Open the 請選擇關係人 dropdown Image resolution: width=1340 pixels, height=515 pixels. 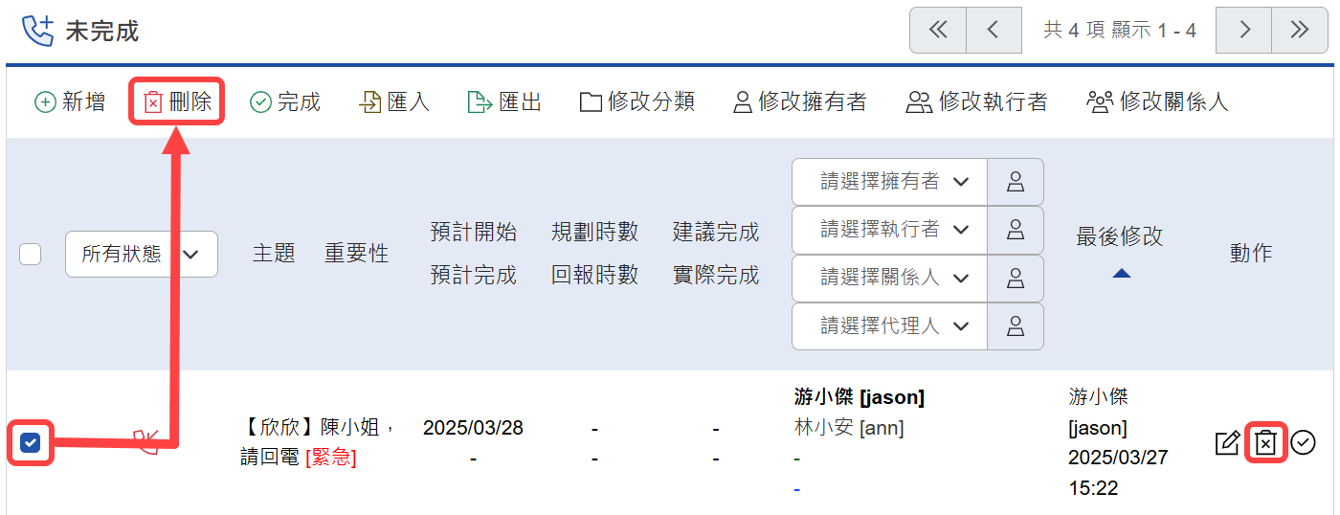click(x=889, y=279)
